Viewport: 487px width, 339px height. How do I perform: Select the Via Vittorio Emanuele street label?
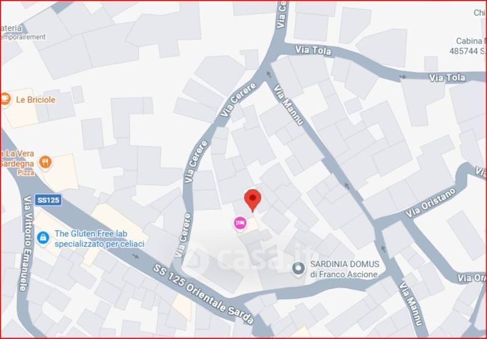[27, 243]
